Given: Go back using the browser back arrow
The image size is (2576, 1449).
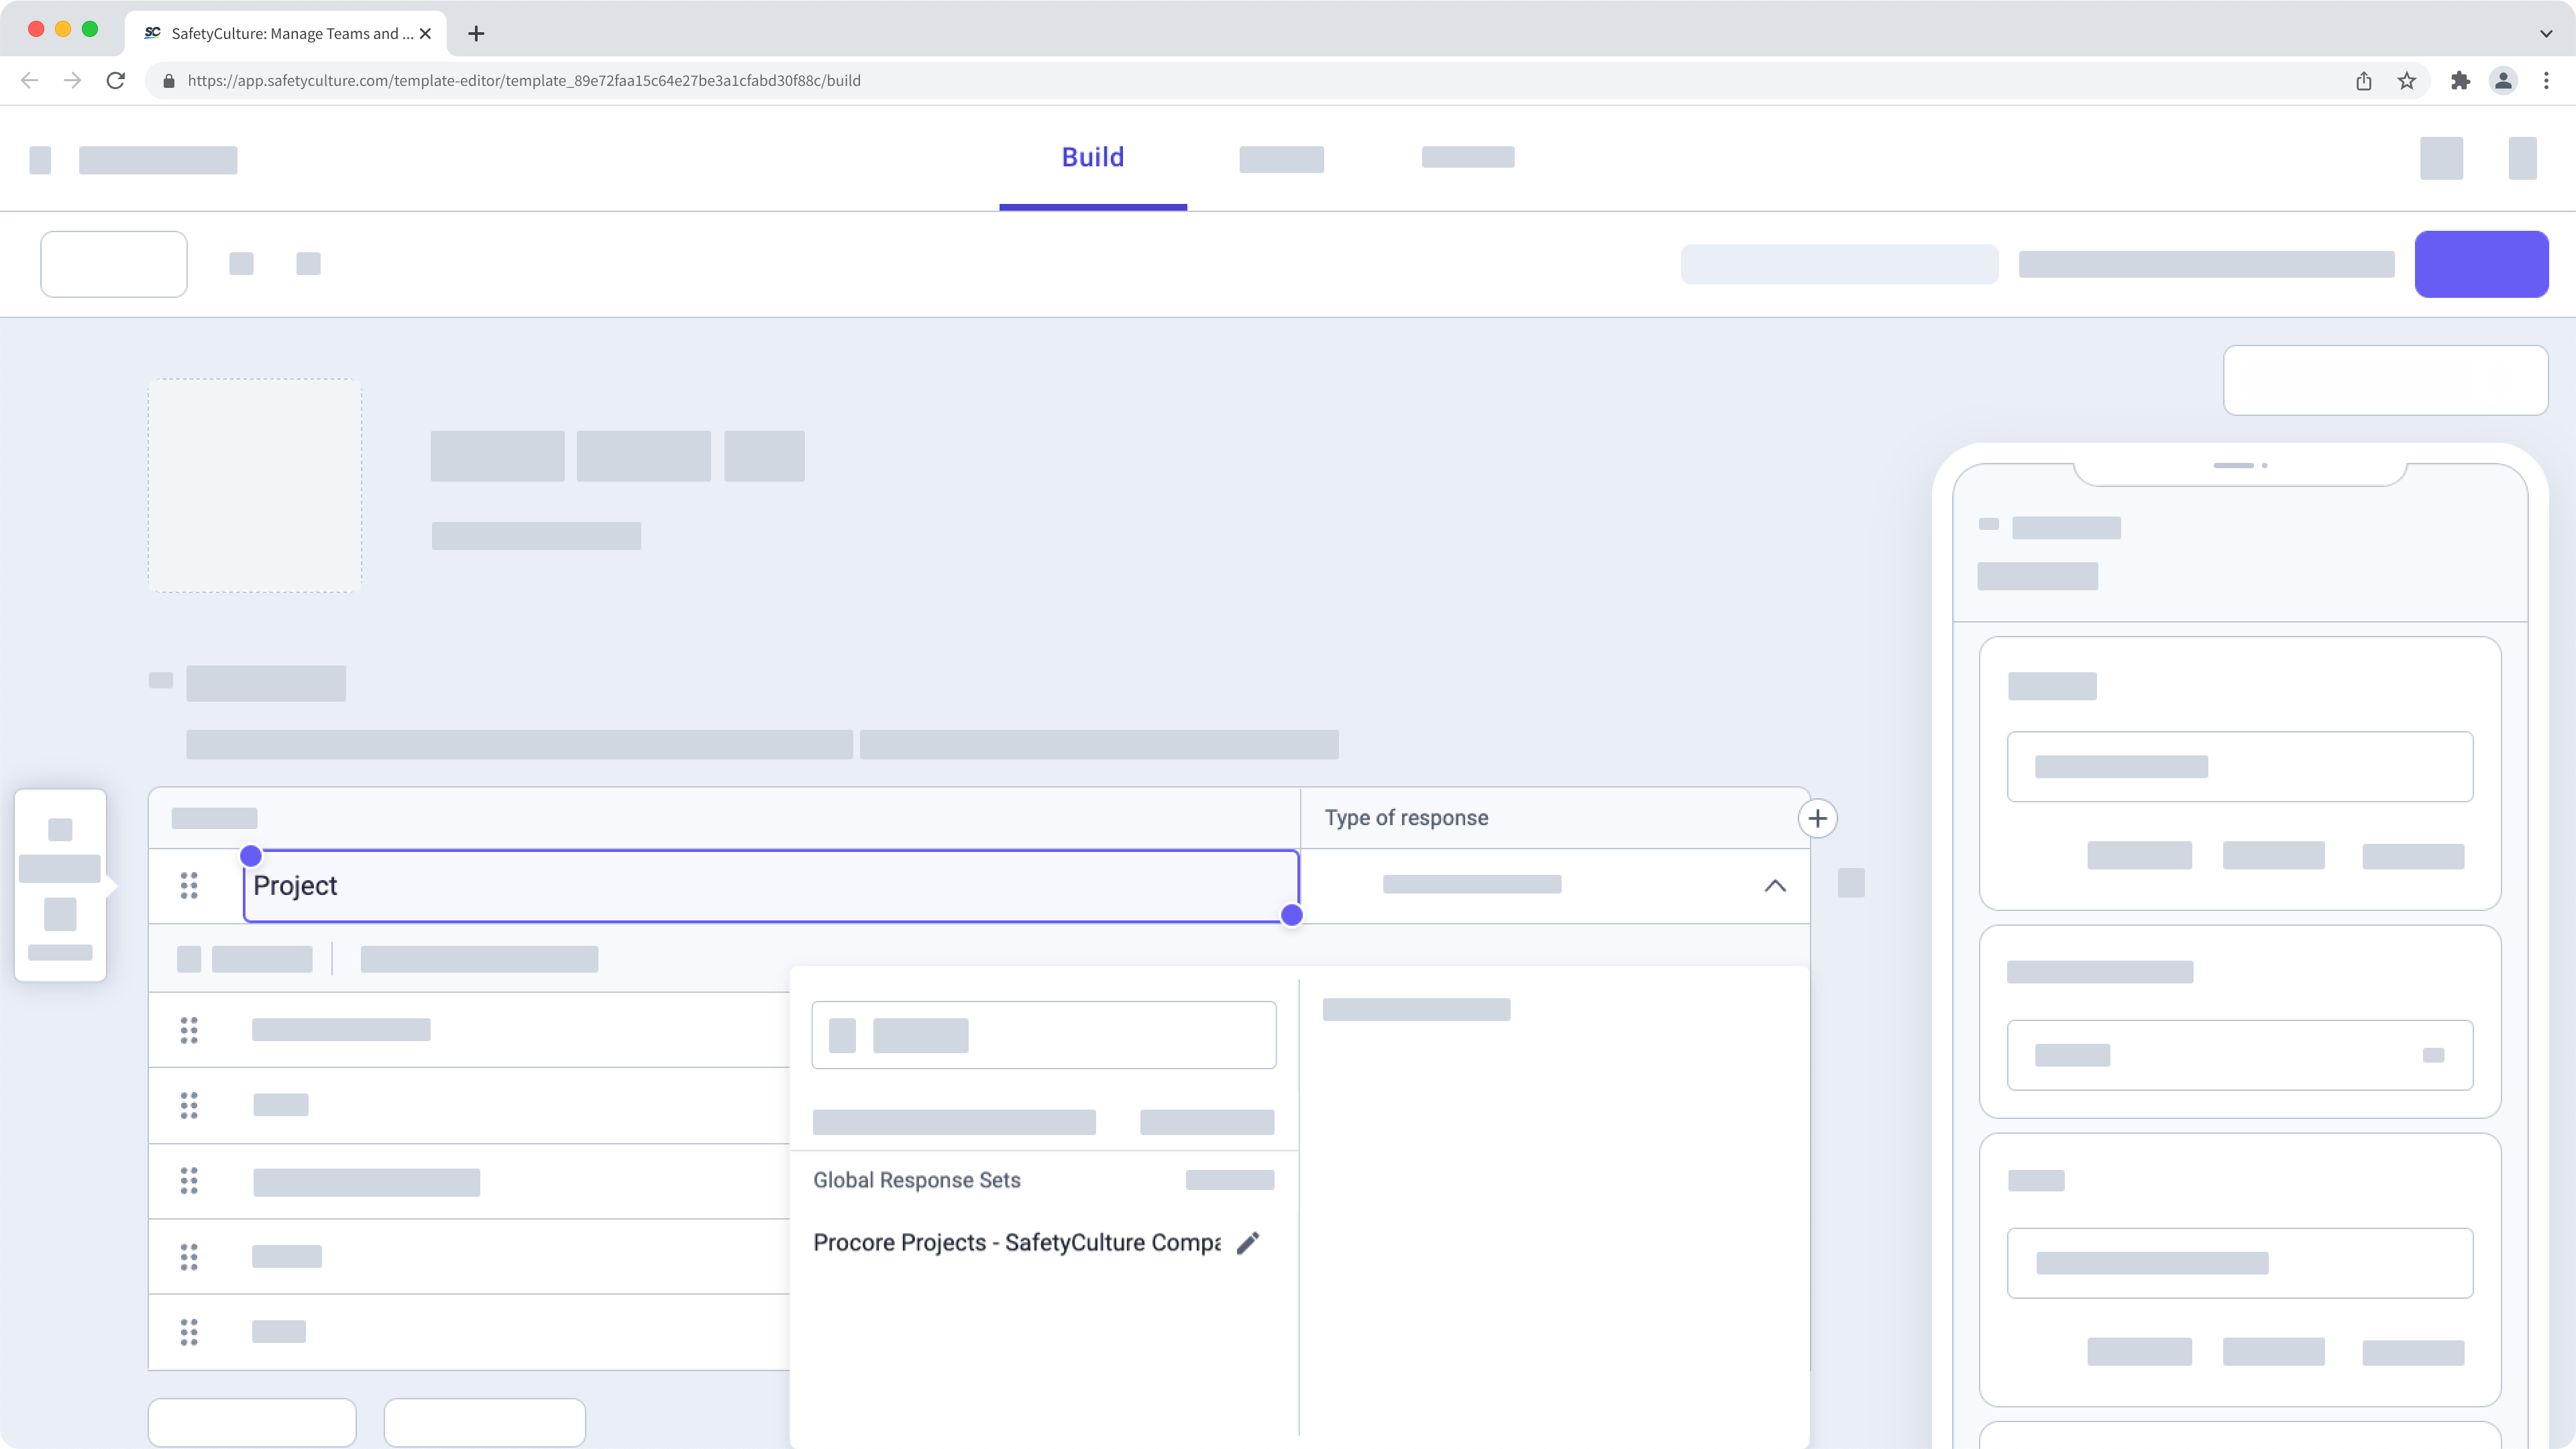Looking at the screenshot, I should [28, 80].
